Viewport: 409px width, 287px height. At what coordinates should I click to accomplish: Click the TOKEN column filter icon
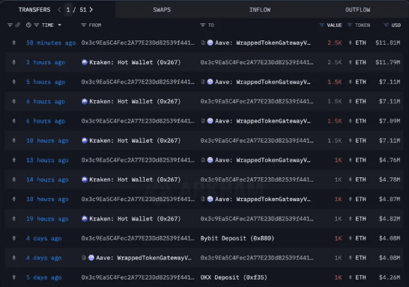coord(350,25)
